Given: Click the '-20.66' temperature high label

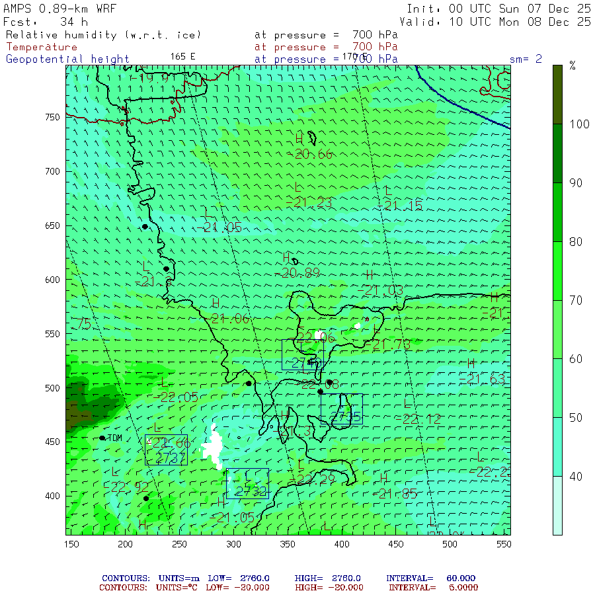Looking at the screenshot, I should [x=309, y=154].
